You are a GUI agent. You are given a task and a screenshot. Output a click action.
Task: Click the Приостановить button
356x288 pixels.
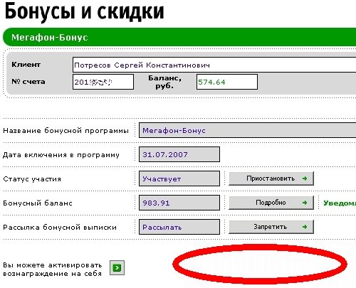click(271, 178)
